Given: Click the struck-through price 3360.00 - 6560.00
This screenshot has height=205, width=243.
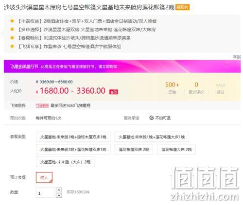Looking at the screenshot, I should tap(56, 82).
